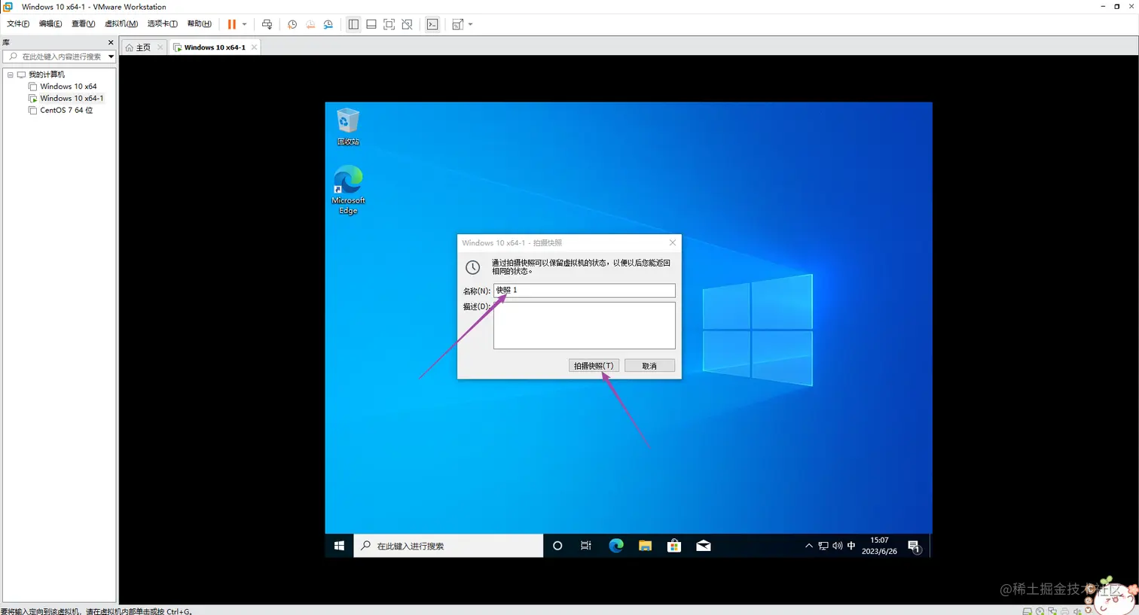This screenshot has height=615, width=1139.
Task: Click the stretch guest display icon
Action: click(x=457, y=24)
